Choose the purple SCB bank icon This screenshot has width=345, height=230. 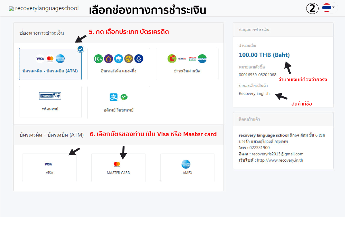108,59
